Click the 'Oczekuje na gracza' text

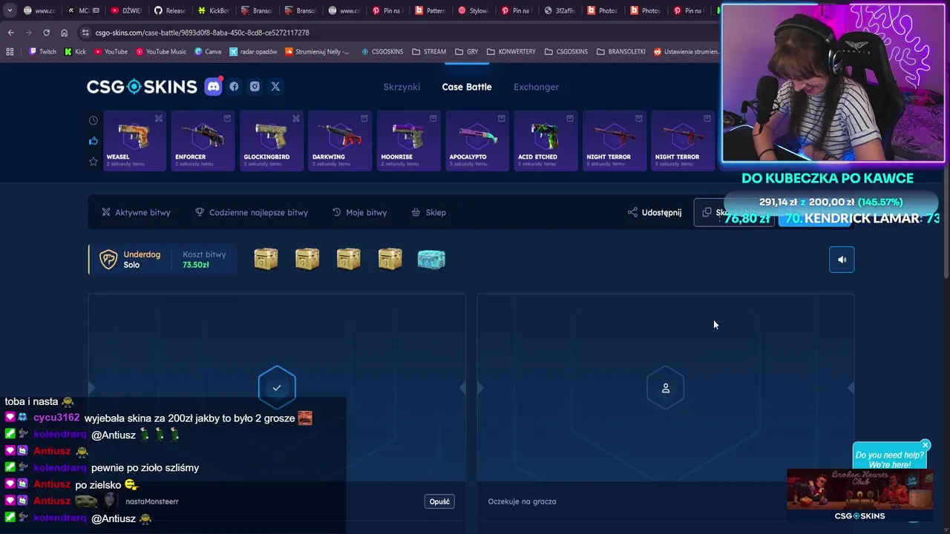click(522, 501)
